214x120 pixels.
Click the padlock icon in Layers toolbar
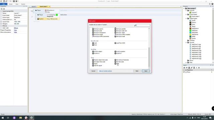coord(189,68)
